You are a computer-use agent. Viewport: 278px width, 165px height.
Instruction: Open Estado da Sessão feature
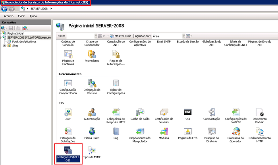point(188,42)
